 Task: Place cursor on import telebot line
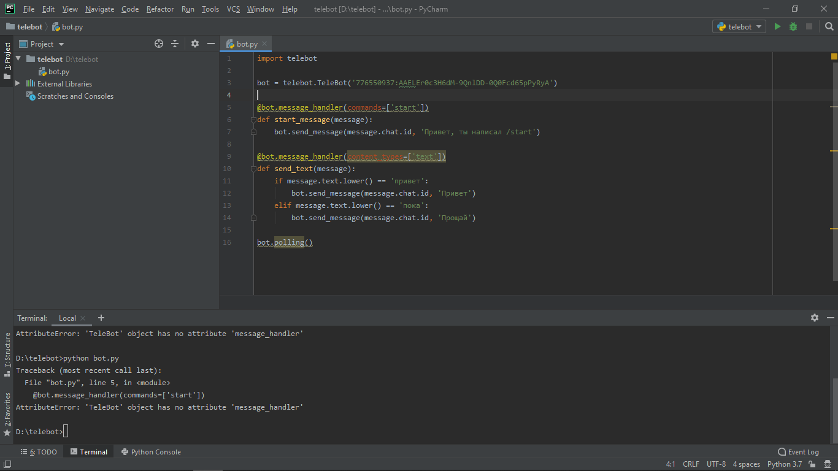286,58
